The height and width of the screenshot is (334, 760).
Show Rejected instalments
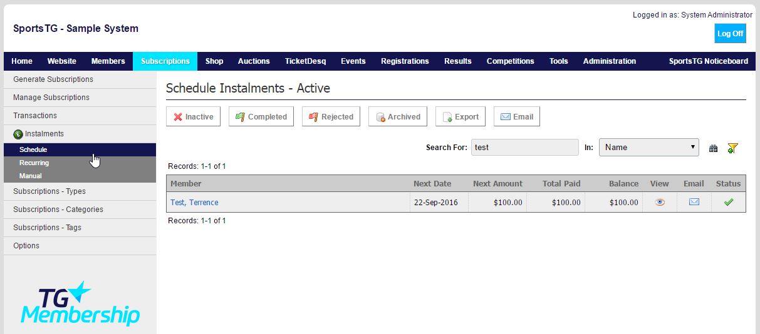[x=331, y=116]
